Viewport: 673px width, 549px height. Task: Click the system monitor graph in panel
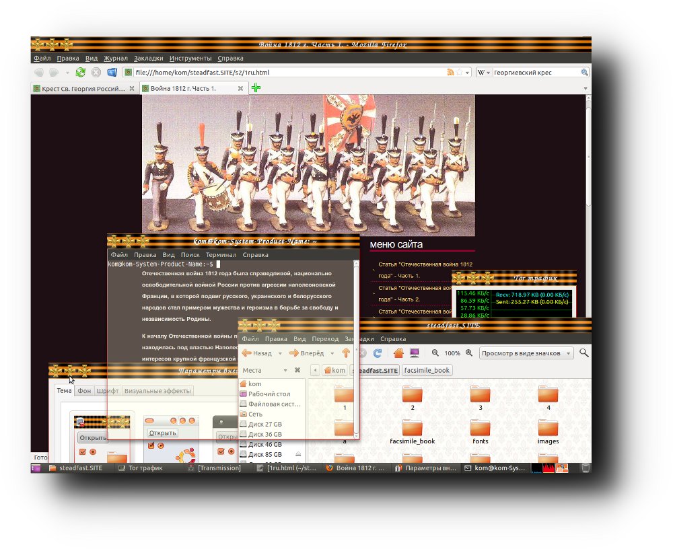[x=543, y=468]
